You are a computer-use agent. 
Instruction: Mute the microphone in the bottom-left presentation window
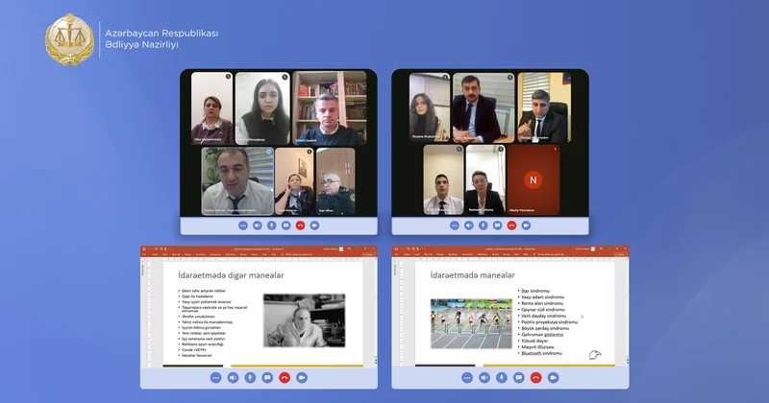[252, 377]
